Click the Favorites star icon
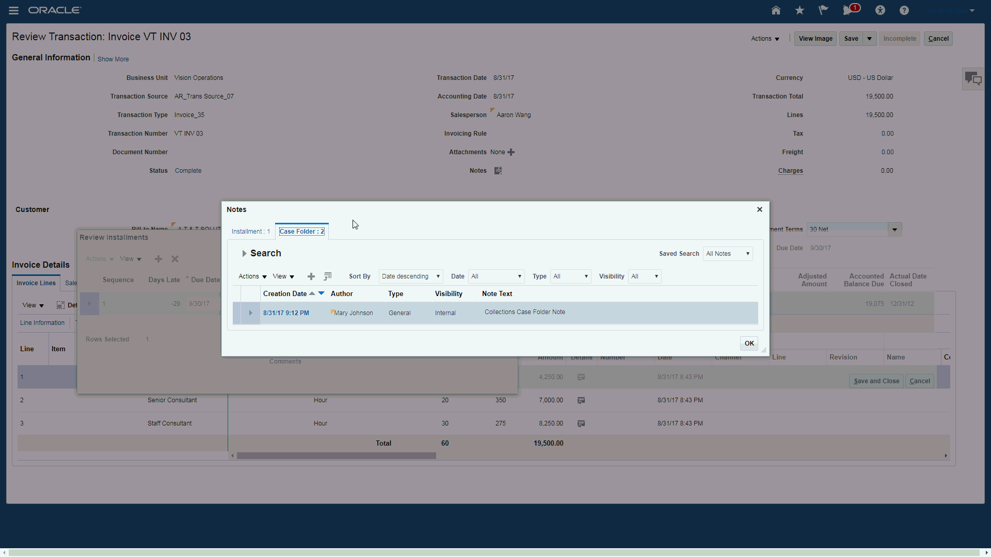Screen dimensions: 991x557 800,10
